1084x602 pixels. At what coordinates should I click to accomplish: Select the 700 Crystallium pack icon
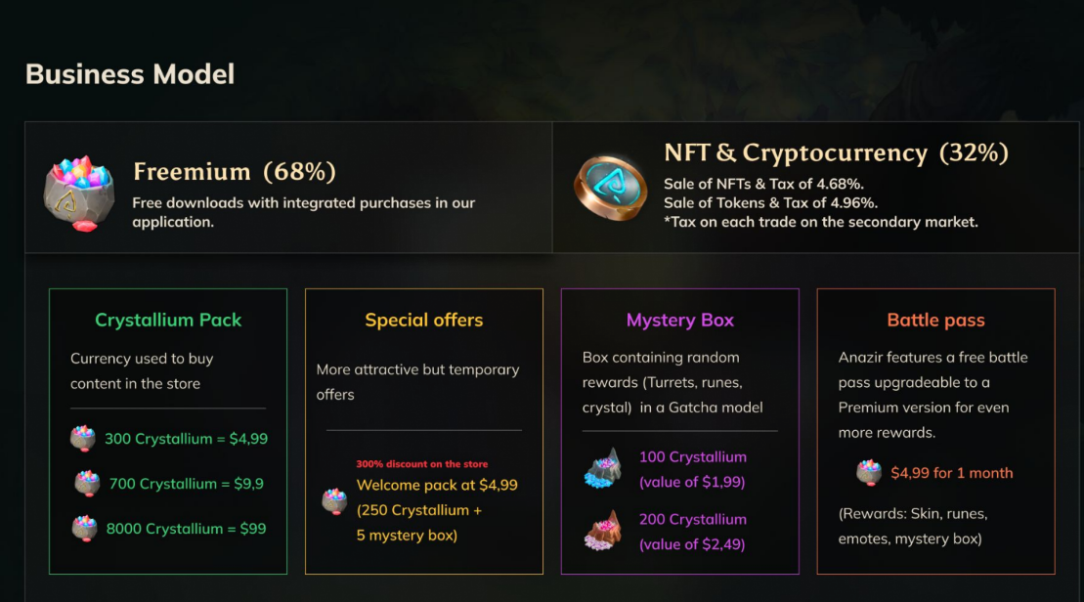click(x=87, y=483)
